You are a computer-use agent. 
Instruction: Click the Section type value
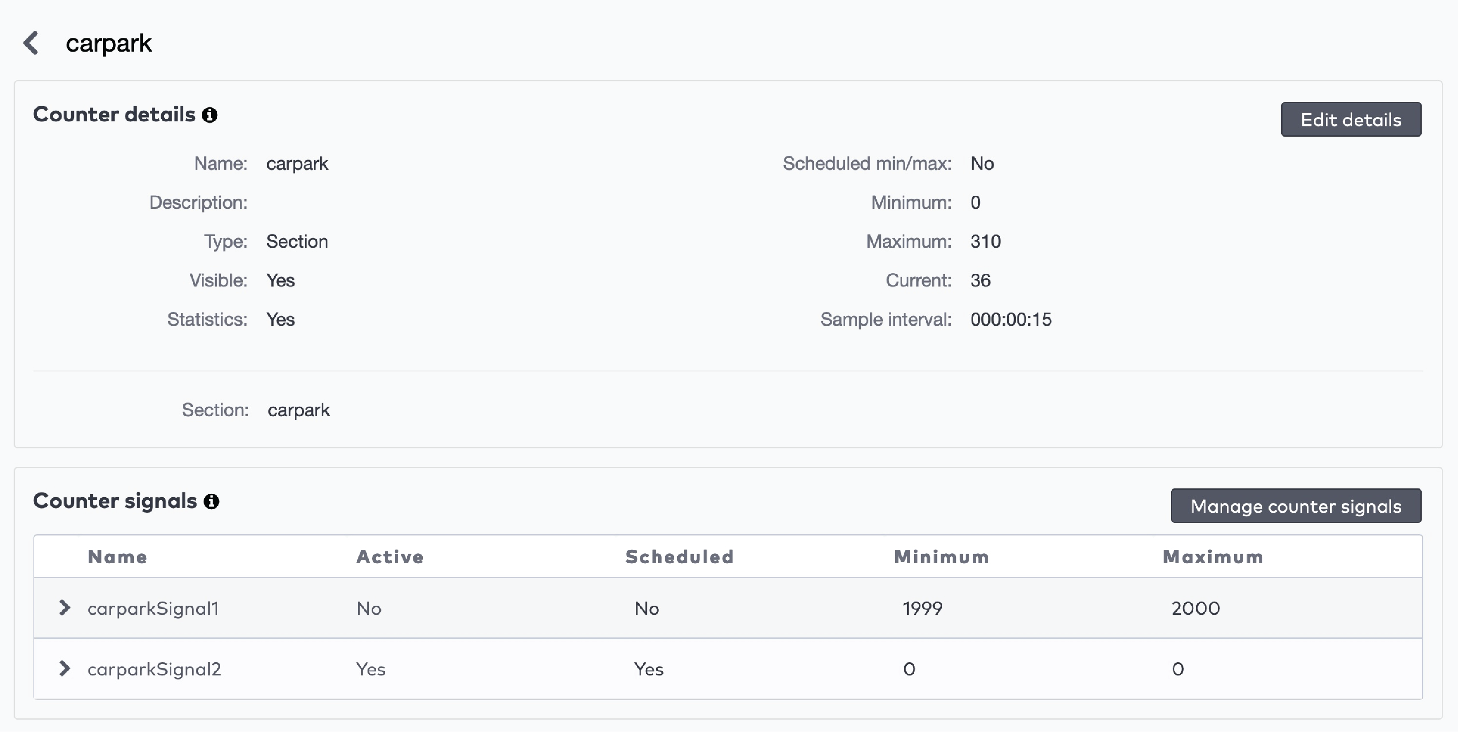coord(297,241)
